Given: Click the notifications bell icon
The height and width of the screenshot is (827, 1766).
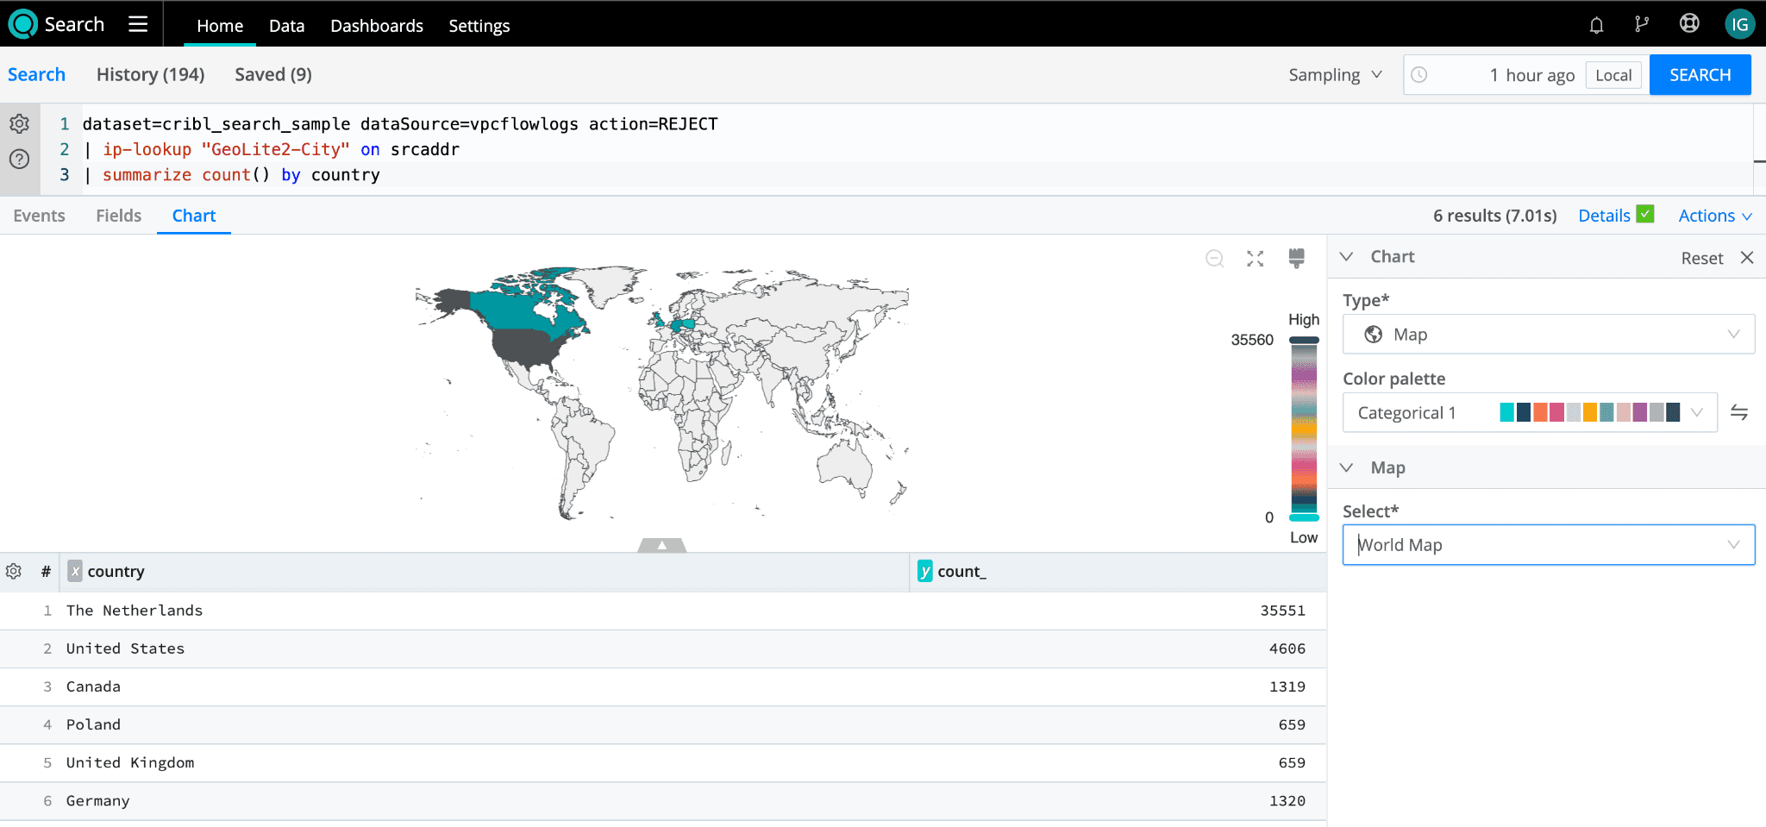Looking at the screenshot, I should 1596,25.
